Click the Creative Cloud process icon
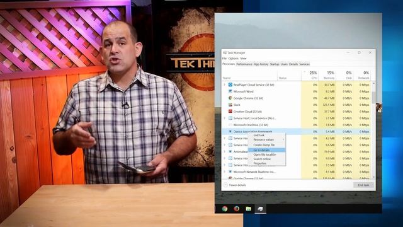 click(x=230, y=112)
